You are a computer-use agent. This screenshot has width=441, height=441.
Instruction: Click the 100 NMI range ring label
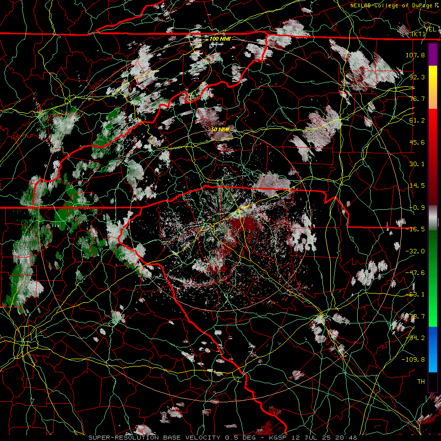(220, 39)
